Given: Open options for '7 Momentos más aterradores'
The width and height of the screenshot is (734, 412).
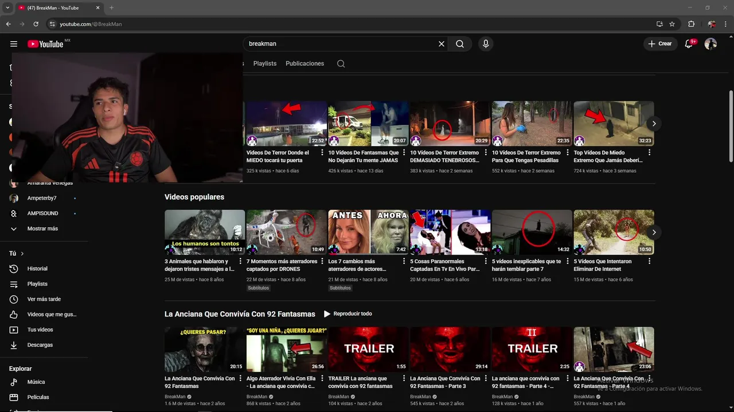Looking at the screenshot, I should [322, 262].
